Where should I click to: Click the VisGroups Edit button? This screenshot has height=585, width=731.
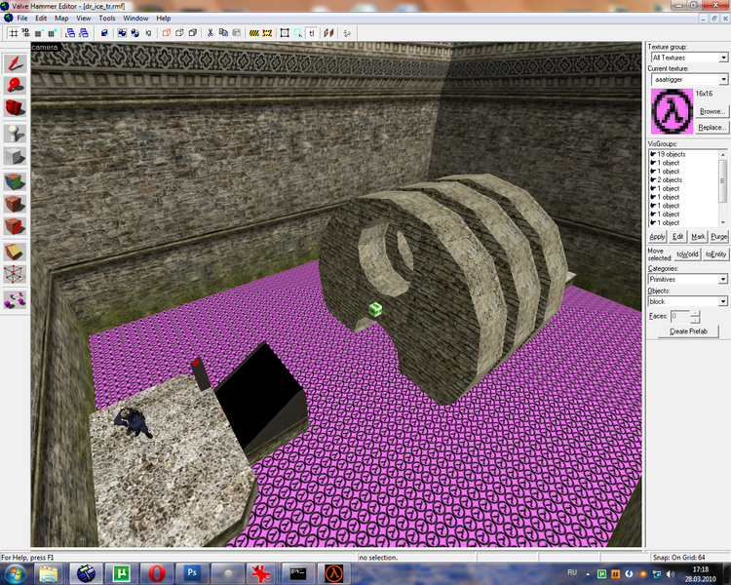coord(677,237)
